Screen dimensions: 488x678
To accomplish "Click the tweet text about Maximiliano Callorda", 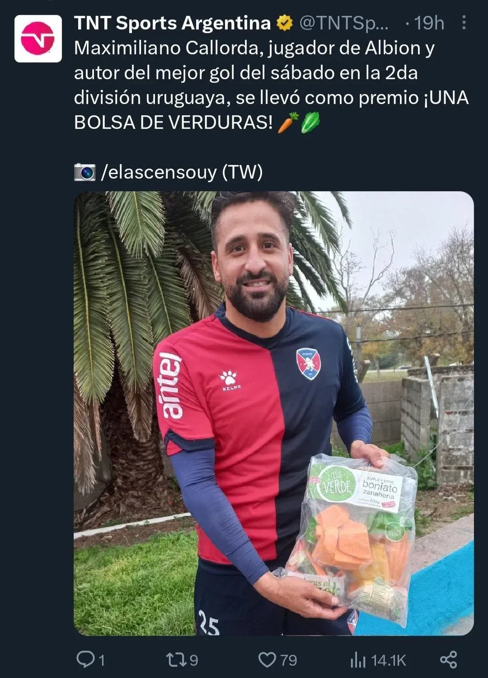I will pyautogui.click(x=271, y=85).
